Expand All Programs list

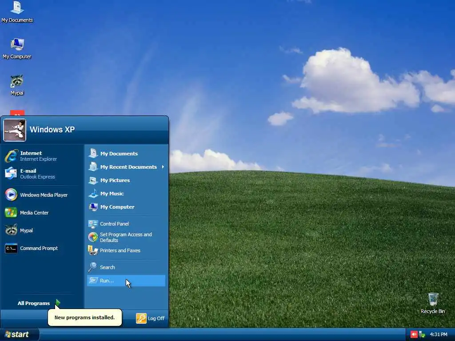(39, 303)
